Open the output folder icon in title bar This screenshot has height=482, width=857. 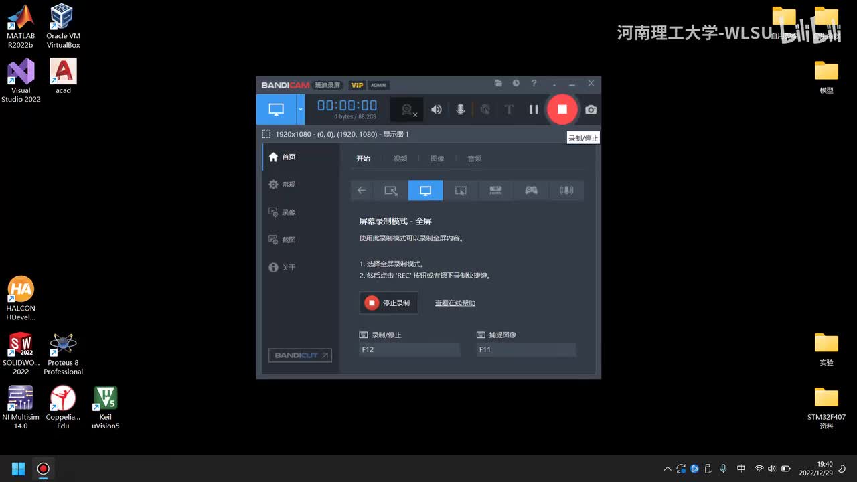[498, 84]
